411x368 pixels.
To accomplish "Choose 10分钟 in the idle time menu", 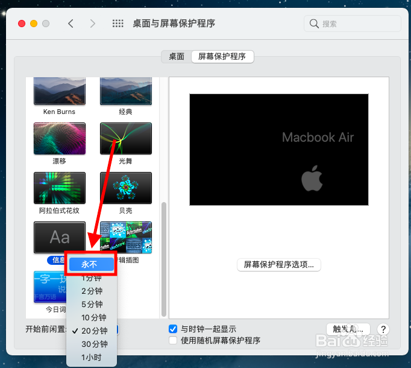I will [x=92, y=317].
